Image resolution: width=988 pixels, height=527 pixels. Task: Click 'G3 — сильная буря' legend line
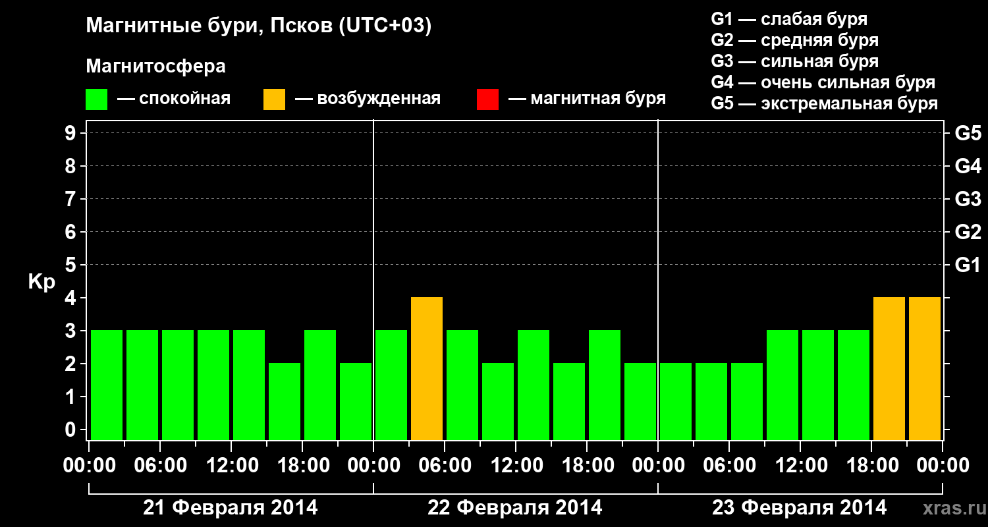point(794,61)
